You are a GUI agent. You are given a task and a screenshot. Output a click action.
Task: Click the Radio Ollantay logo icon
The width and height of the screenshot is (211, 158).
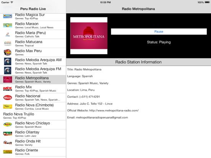(x=8, y=134)
